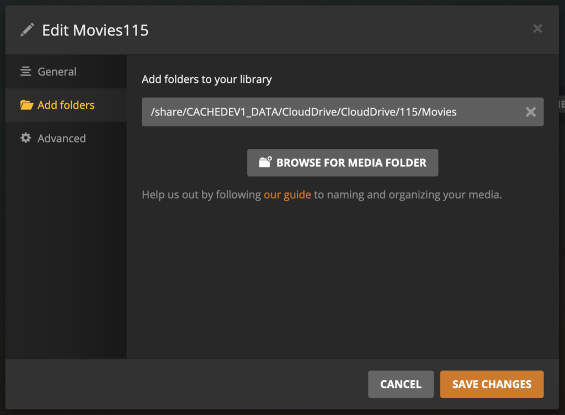
Task: Click the open folder icon for Add folders
Action: click(26, 105)
